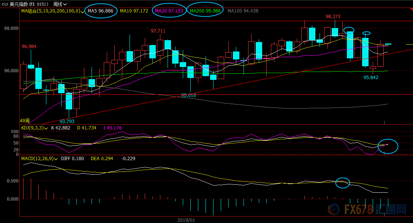Click the 2019/01 date axis label
Screen dimensions: 413x223
186,220
